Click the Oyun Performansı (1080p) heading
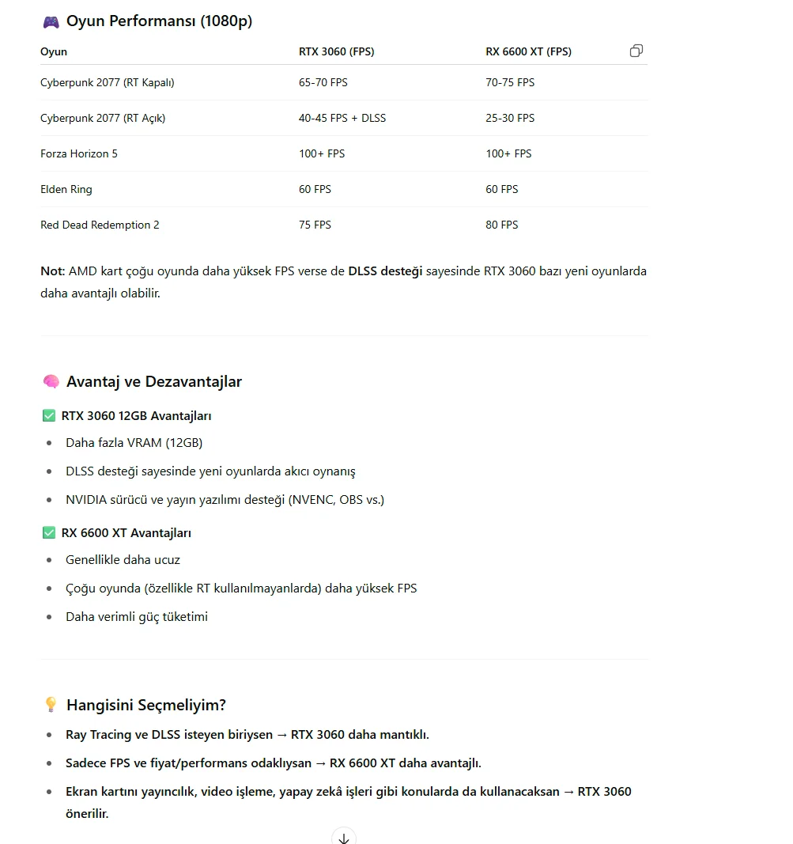The height and width of the screenshot is (844, 793). (x=159, y=21)
